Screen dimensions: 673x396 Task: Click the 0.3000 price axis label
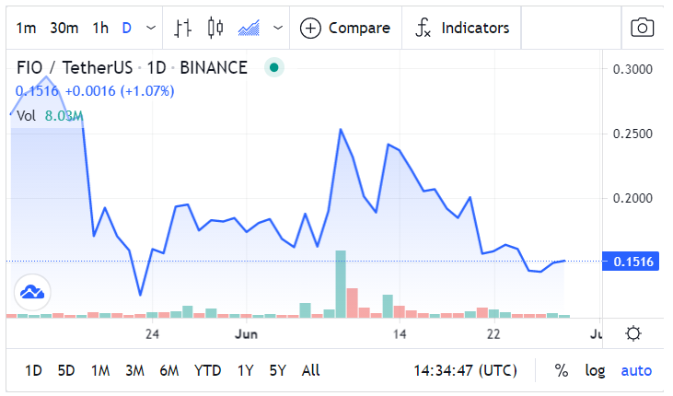(632, 69)
